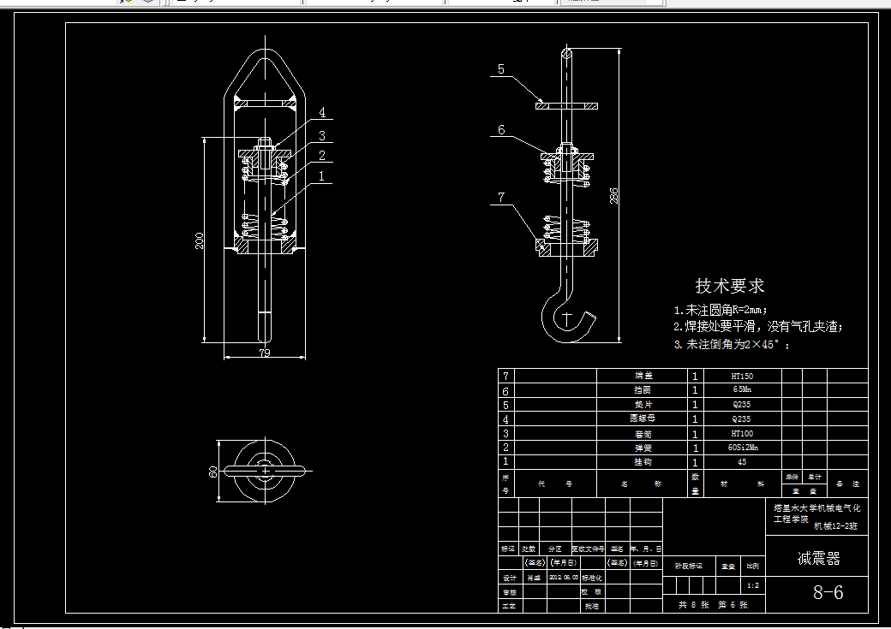891x629 pixels.
Task: Click the 材料 column header
Action: [x=742, y=484]
